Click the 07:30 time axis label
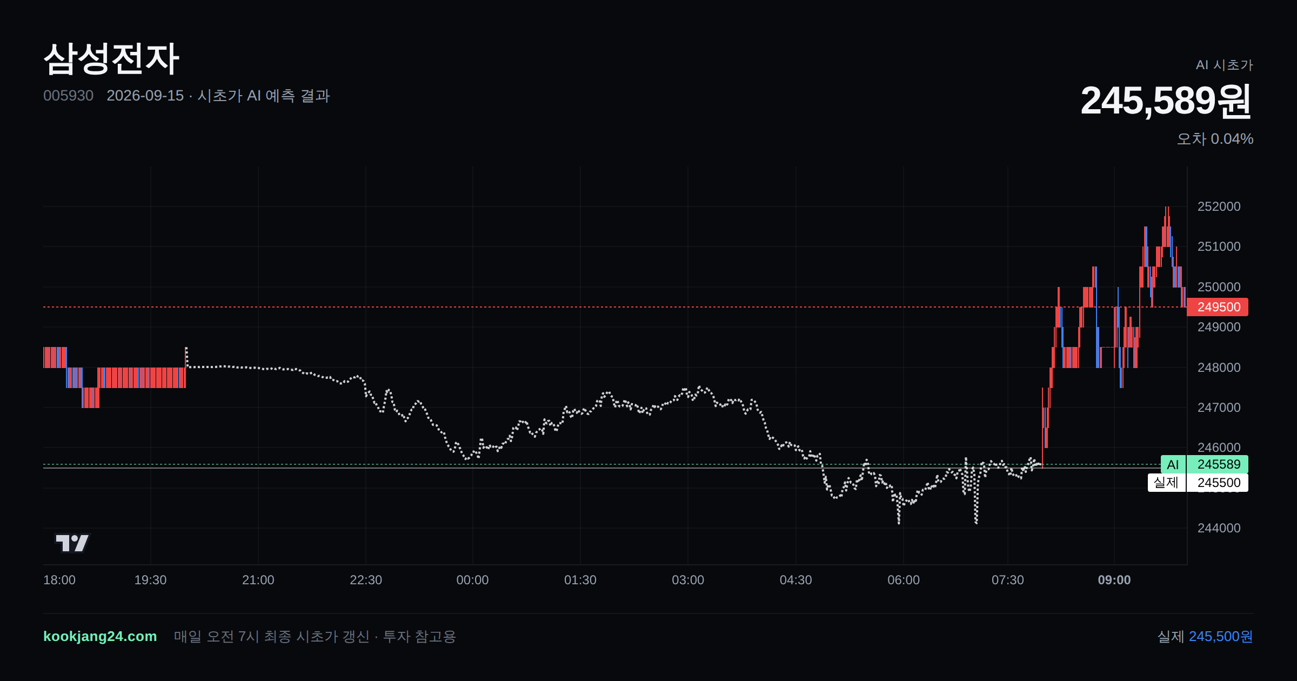 pos(1008,580)
